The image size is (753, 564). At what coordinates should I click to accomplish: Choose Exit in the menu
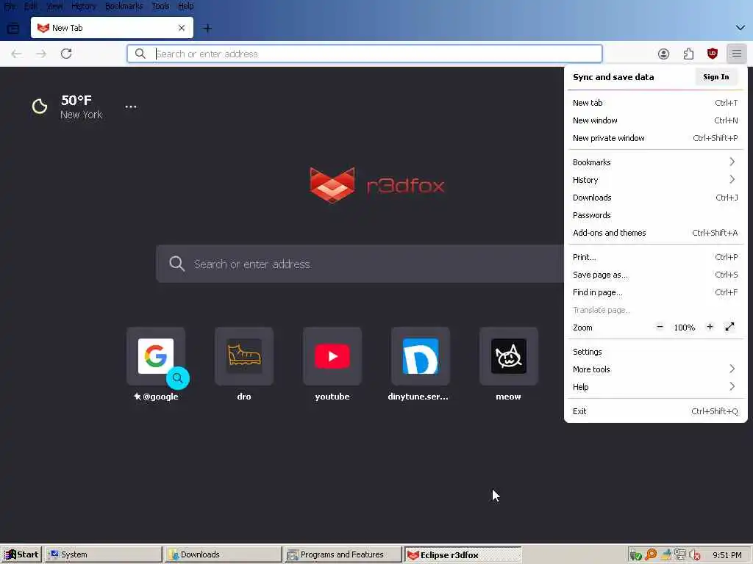[x=655, y=411]
